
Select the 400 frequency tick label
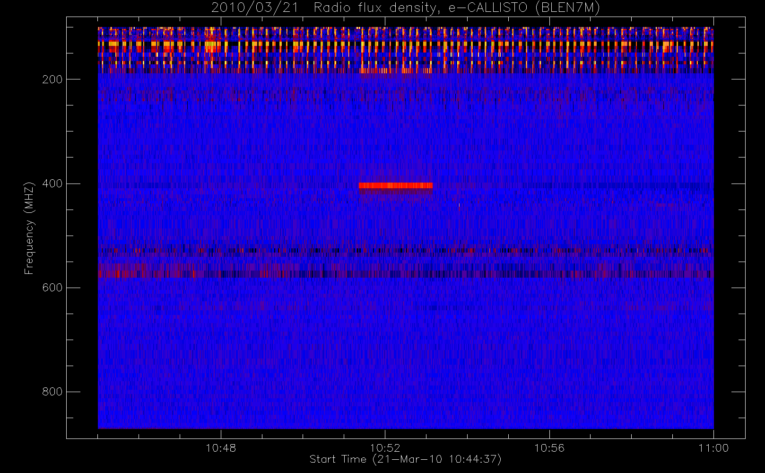coord(52,184)
